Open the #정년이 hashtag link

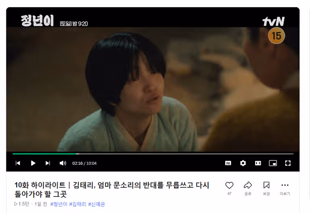tap(59, 204)
